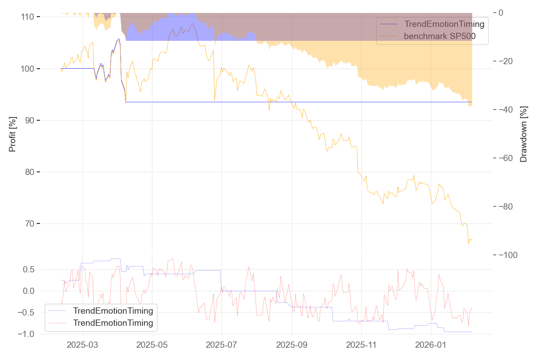Click the 0.5 tick on the lower chart
Viewport: 538px width, 359px height.
[x=29, y=270]
